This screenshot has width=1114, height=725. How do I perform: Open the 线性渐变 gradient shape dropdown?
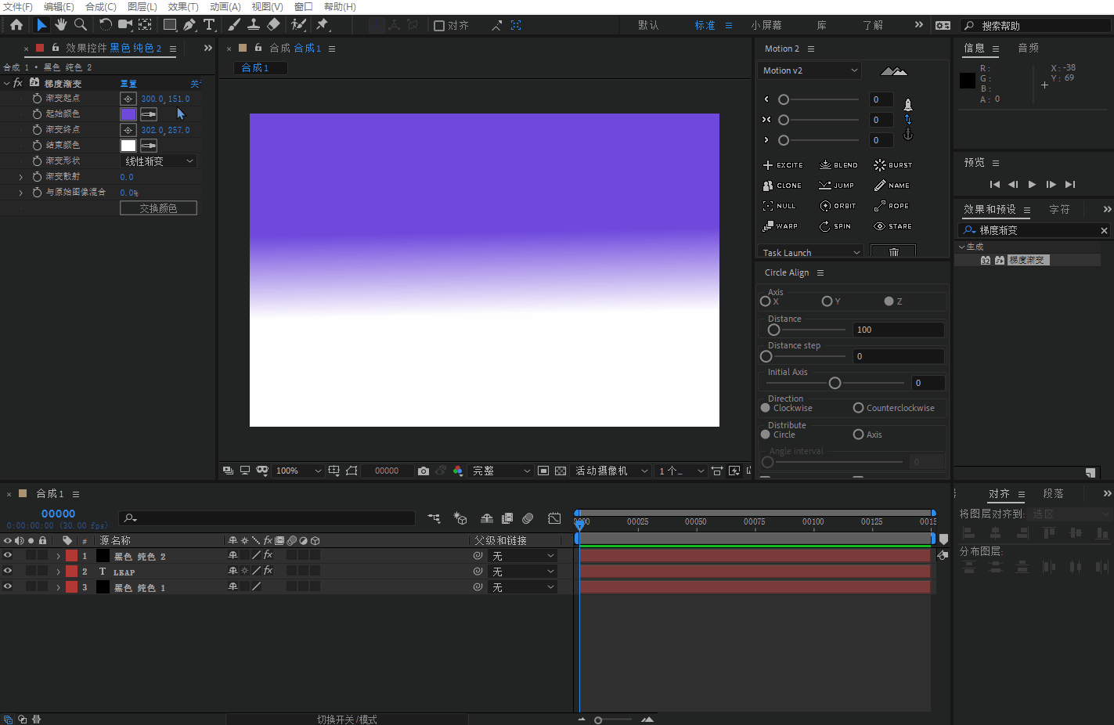point(159,161)
